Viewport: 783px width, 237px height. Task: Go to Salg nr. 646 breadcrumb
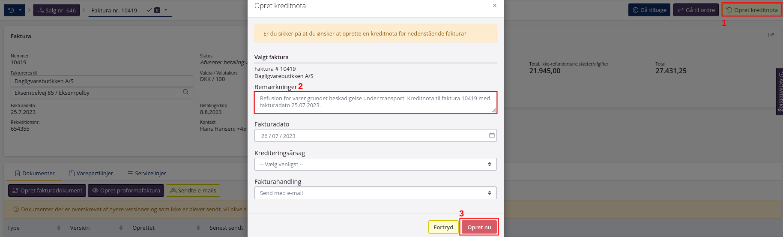coord(57,10)
